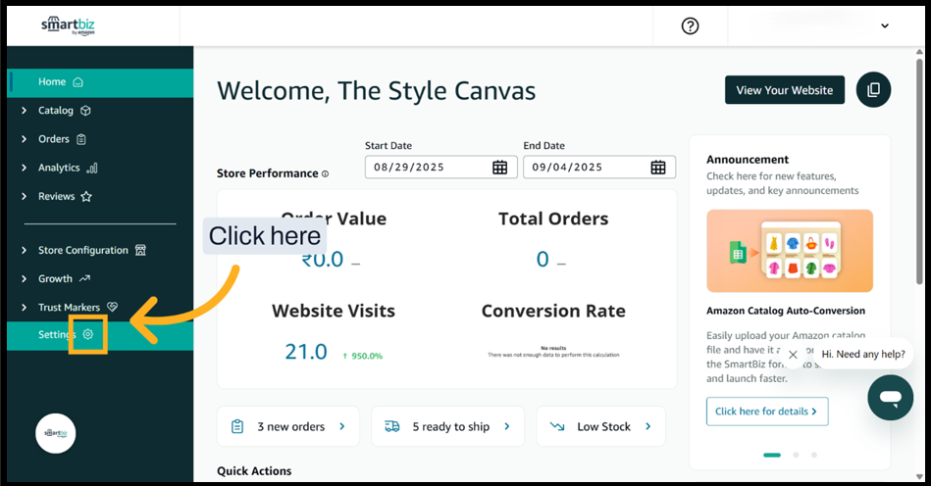Open Start Date calendar picker icon

pyautogui.click(x=499, y=168)
